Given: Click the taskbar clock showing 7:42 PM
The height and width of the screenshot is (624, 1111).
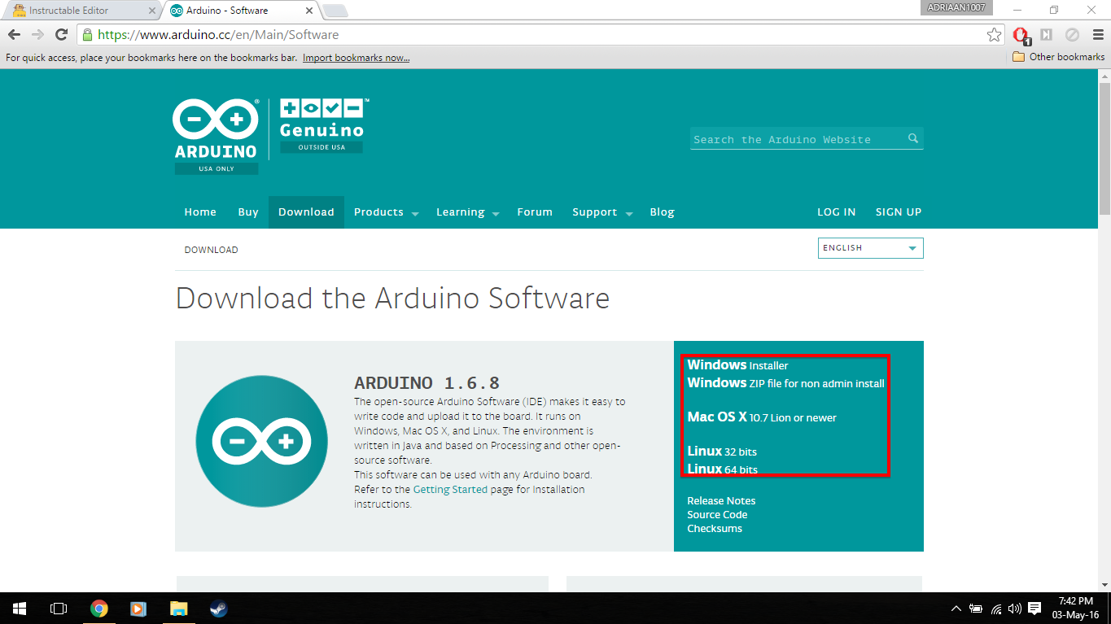Looking at the screenshot, I should tap(1074, 608).
